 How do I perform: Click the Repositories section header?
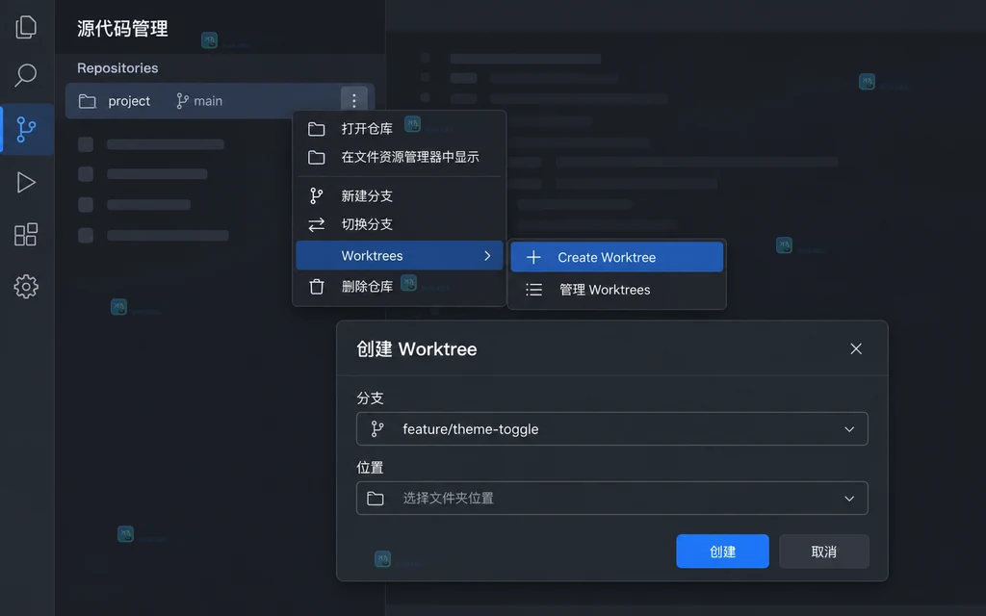(x=117, y=68)
